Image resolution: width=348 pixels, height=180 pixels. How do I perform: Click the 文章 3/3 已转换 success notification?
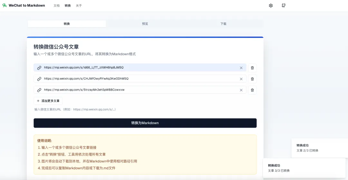304,168
